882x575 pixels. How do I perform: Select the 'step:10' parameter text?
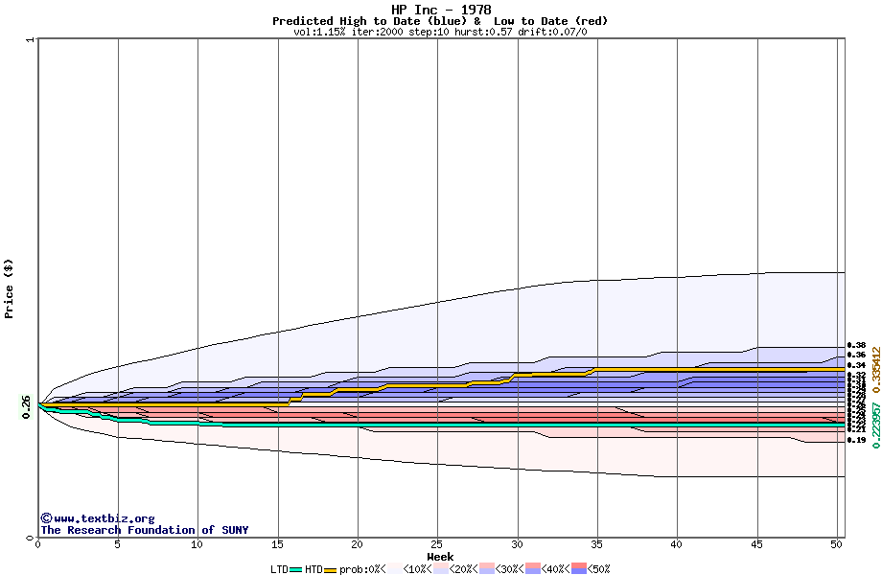[x=429, y=32]
